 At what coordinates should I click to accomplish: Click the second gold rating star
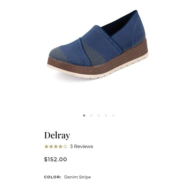(51, 146)
